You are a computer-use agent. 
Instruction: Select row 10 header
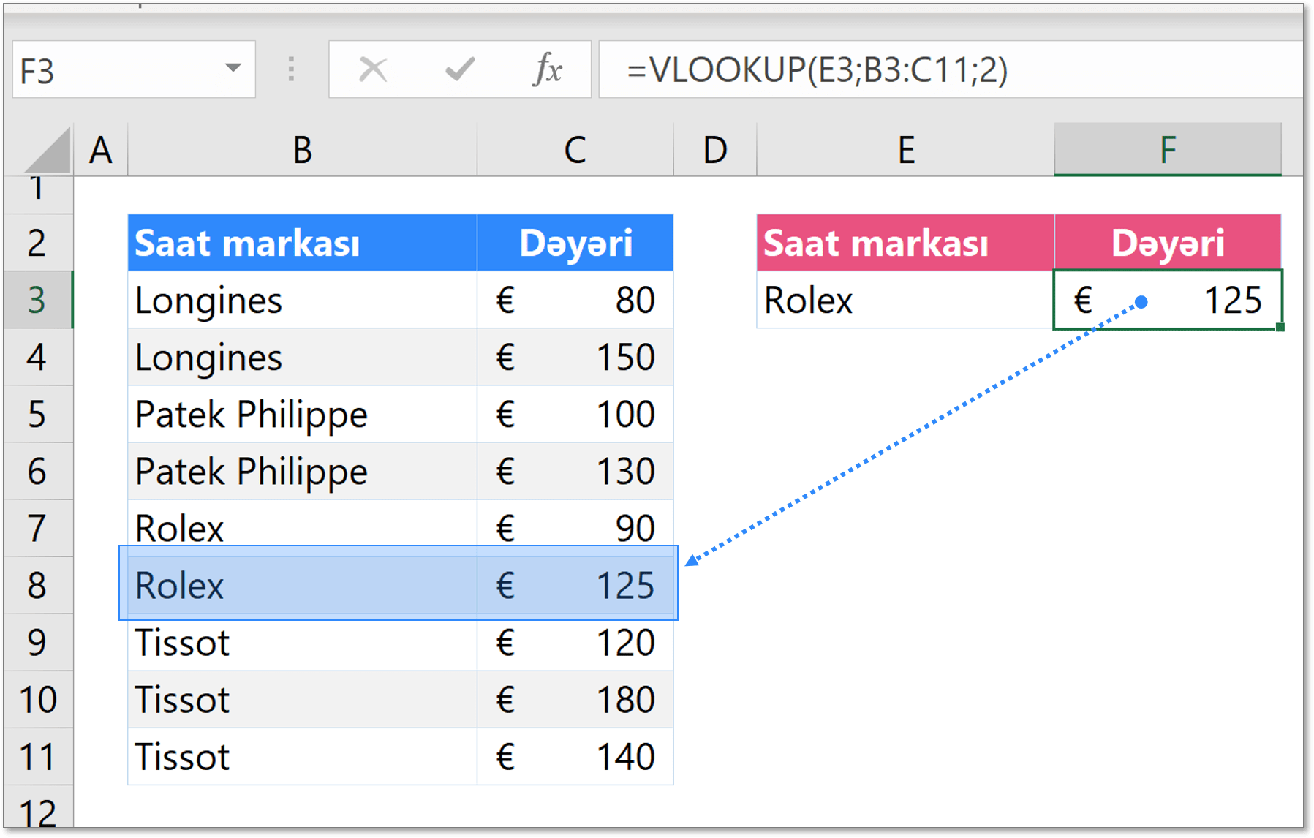coord(38,699)
